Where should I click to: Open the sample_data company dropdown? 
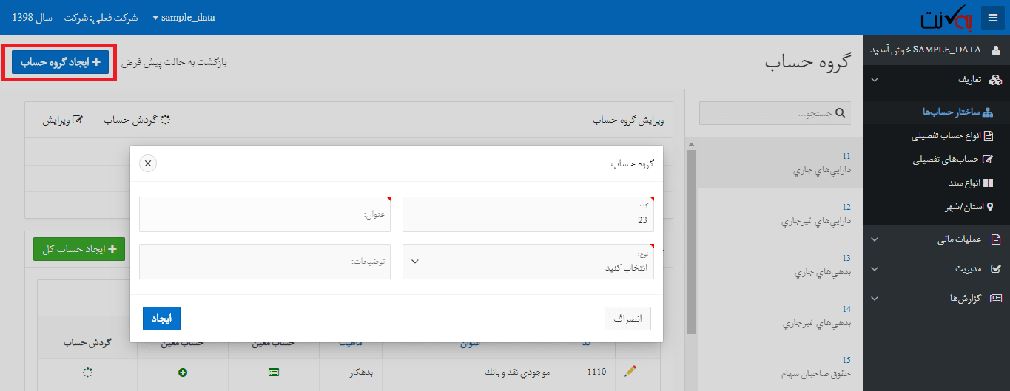(x=184, y=18)
